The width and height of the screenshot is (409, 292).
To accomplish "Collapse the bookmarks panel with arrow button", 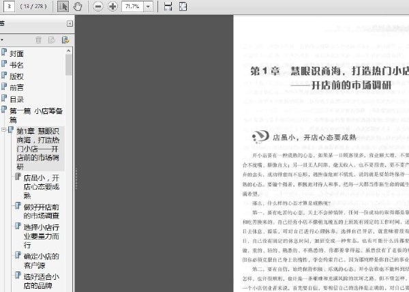I will point(70,24).
